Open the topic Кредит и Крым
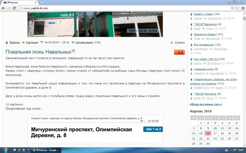 pos(203,14)
